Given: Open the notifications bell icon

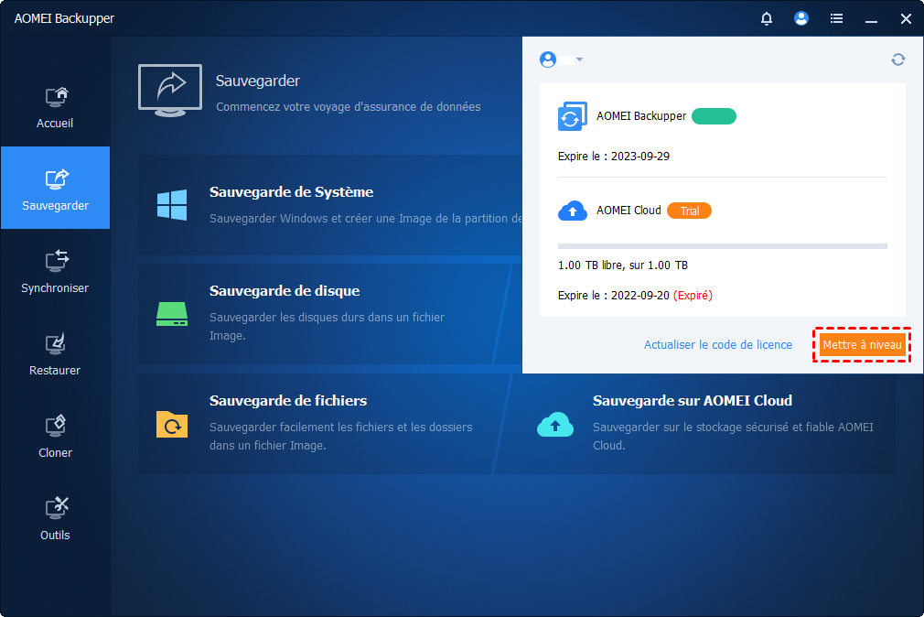Looking at the screenshot, I should pos(766,18).
